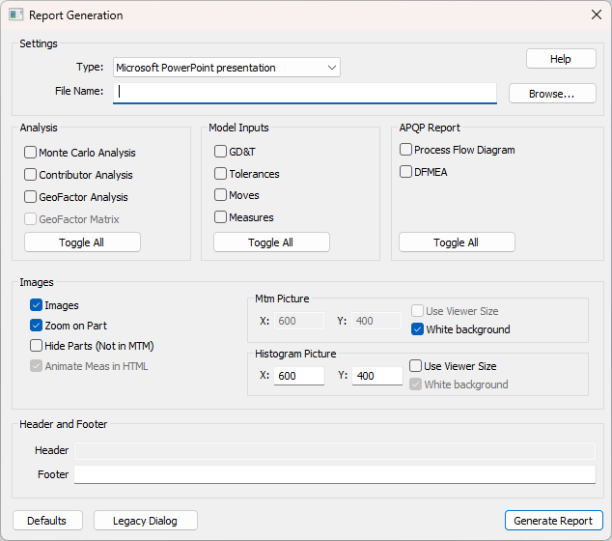This screenshot has height=541, width=612.
Task: Click the File Name input field
Action: point(305,93)
